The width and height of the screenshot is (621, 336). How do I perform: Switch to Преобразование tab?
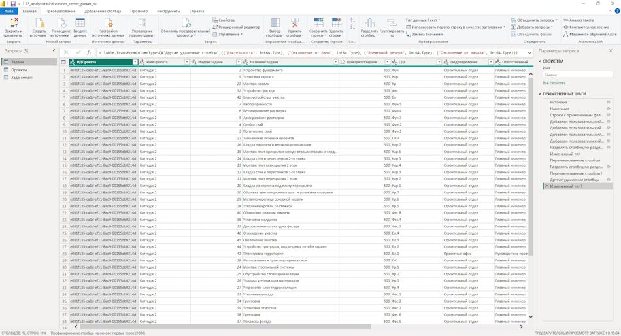pos(60,11)
